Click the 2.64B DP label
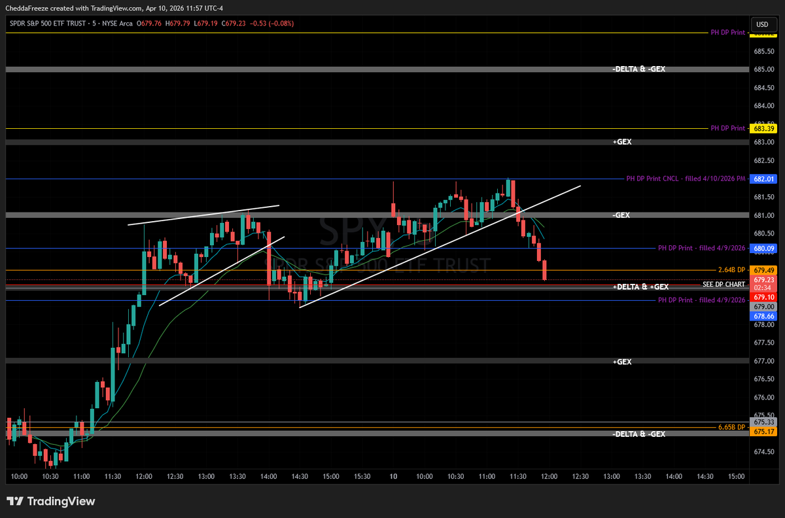This screenshot has width=785, height=518. (732, 270)
